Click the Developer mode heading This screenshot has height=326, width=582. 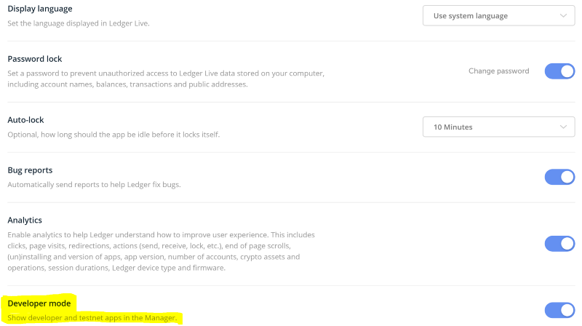[x=39, y=303]
